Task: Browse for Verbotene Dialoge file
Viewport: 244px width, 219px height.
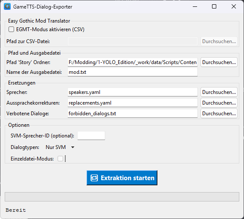Action: 219,114
